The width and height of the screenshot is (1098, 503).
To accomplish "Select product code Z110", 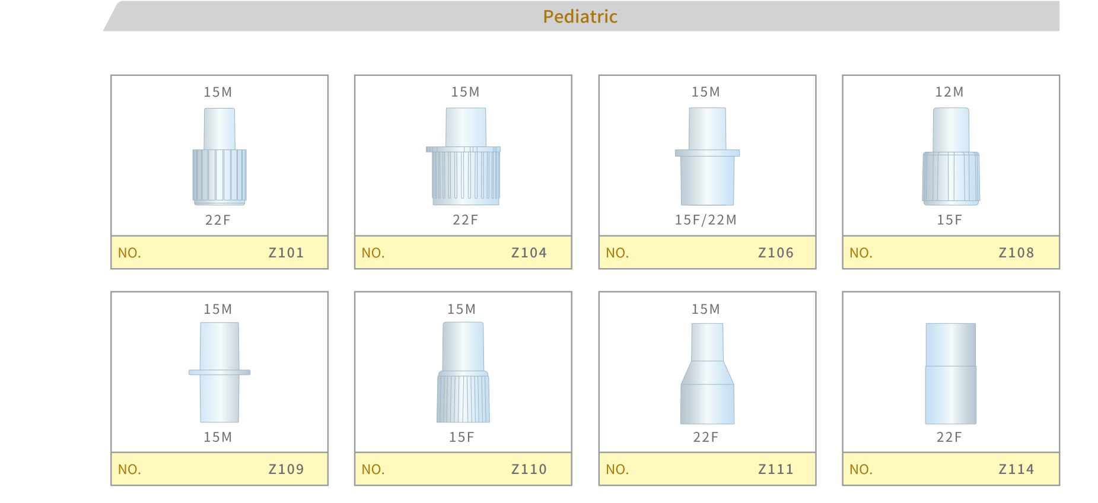I will tap(529, 469).
